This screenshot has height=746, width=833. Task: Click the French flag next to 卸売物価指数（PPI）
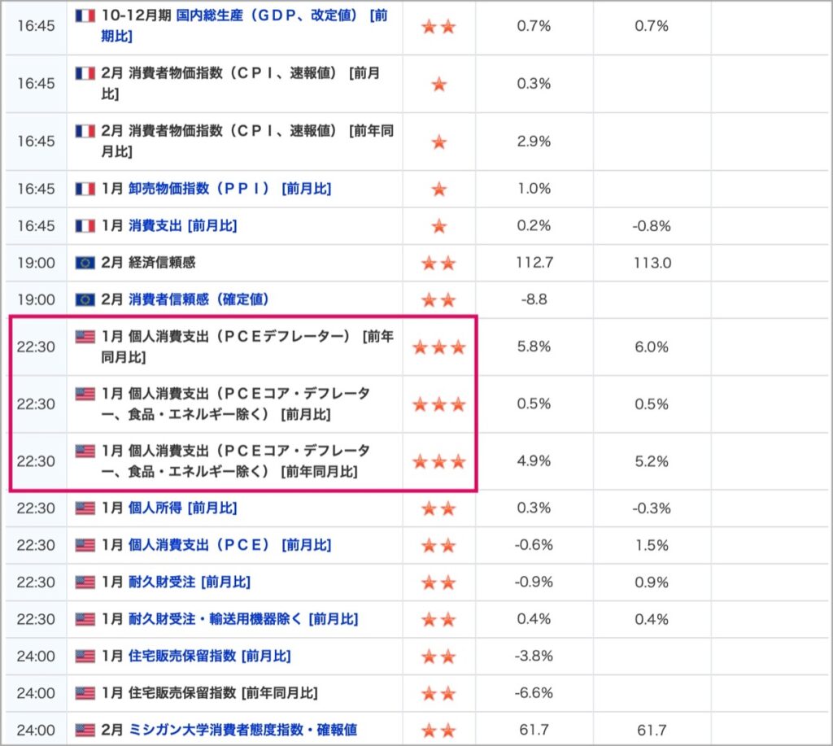[85, 189]
